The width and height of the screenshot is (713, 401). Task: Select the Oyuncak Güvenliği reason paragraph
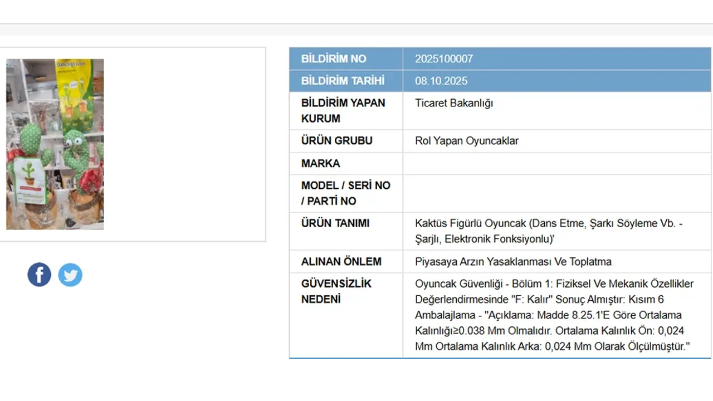pyautogui.click(x=554, y=315)
